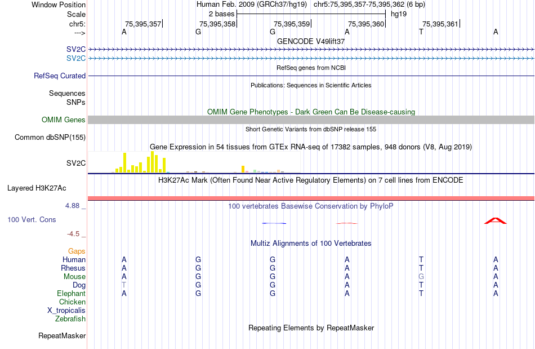Click the -4.5 PhyloP lower scale value
Image resolution: width=535 pixels, height=349 pixels.
(73, 234)
